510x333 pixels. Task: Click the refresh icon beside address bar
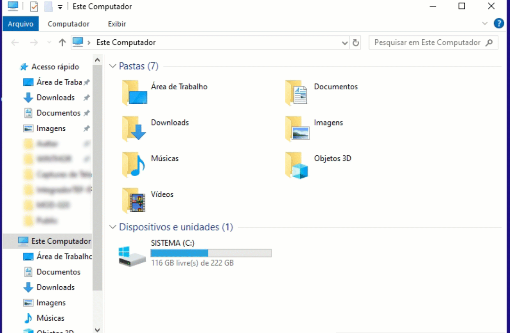356,42
